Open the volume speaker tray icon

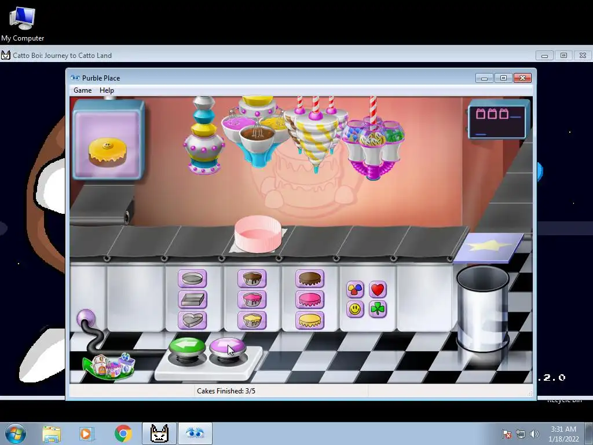click(534, 434)
